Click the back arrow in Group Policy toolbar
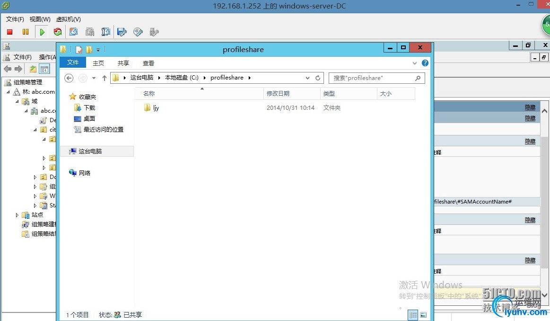 [8, 69]
